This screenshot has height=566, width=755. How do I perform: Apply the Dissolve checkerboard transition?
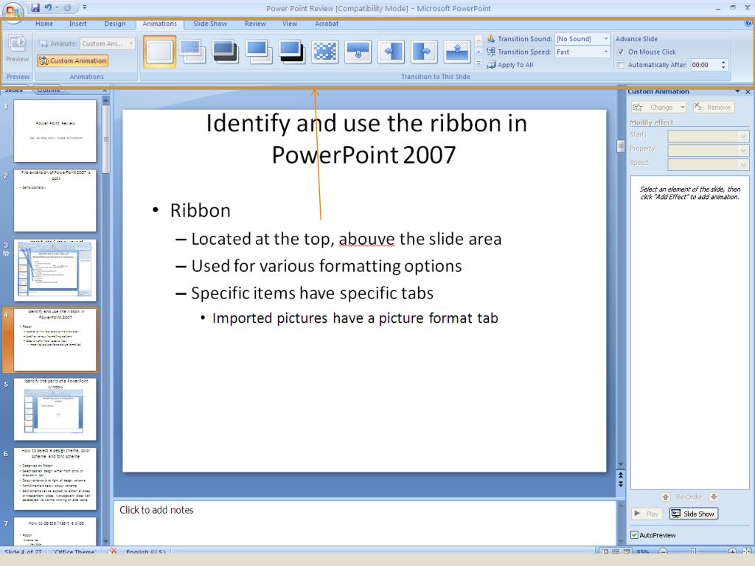[325, 52]
